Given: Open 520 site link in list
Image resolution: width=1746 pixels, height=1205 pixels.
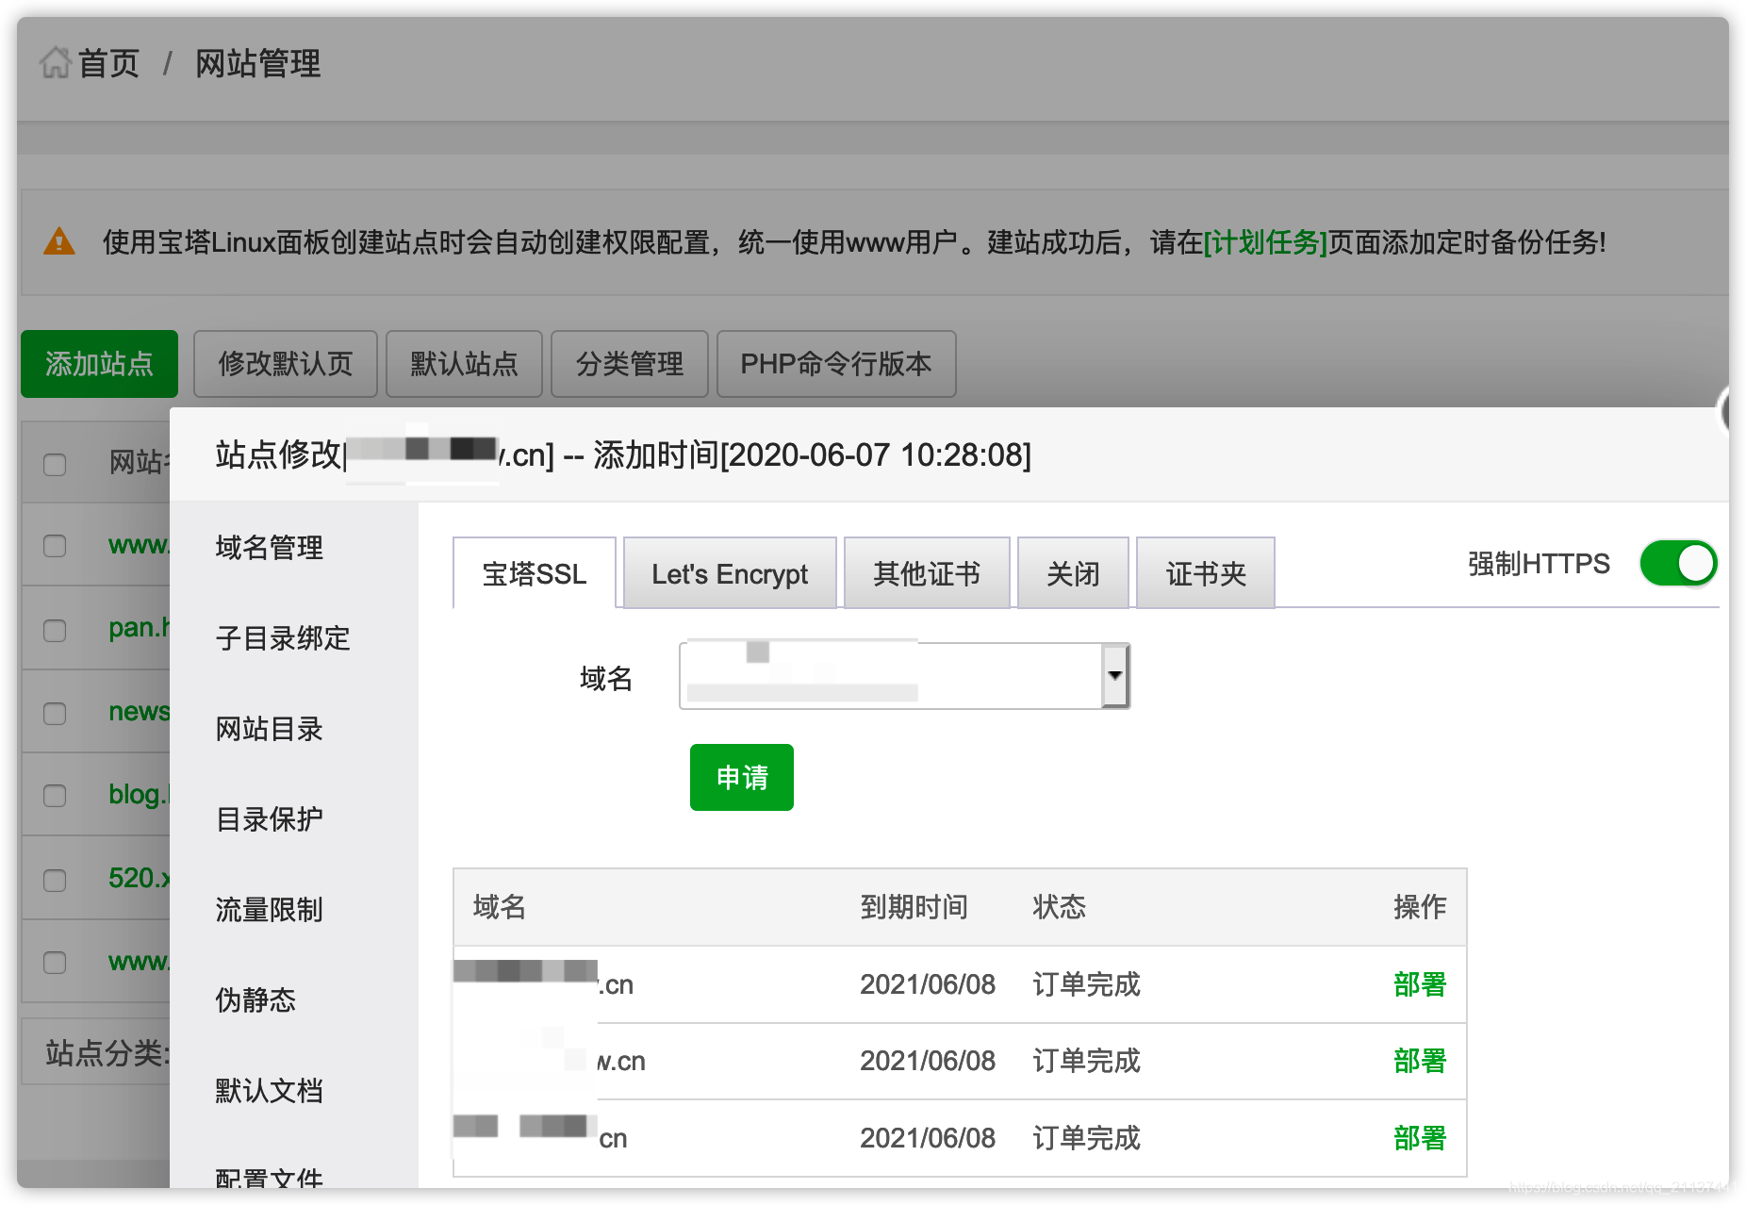Looking at the screenshot, I should point(139,878).
